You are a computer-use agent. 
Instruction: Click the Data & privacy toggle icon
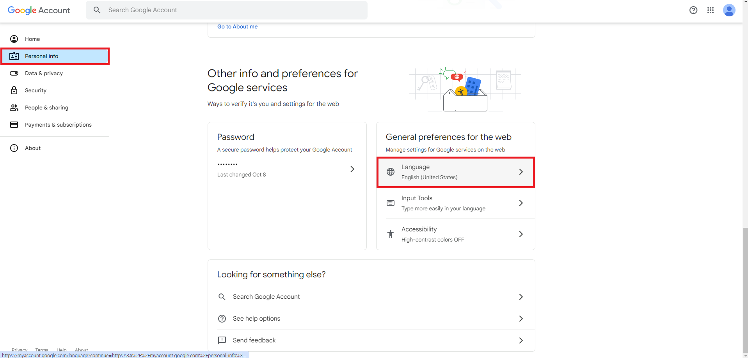tap(14, 73)
